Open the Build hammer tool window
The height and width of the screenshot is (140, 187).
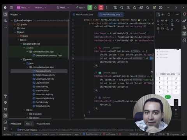click(5, 96)
